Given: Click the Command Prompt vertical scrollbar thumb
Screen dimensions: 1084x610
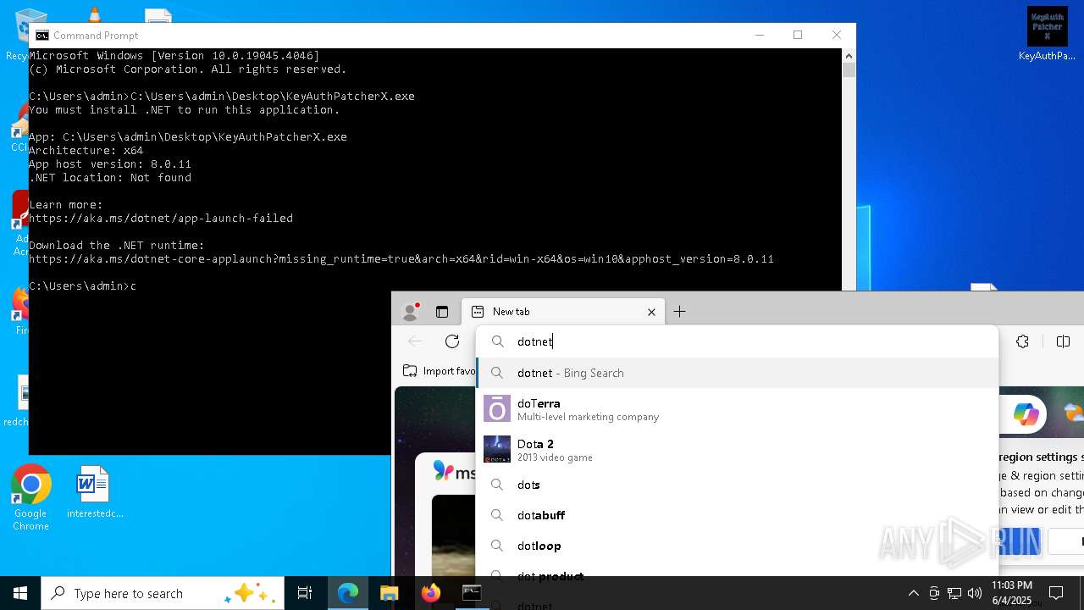Looking at the screenshot, I should (x=849, y=70).
